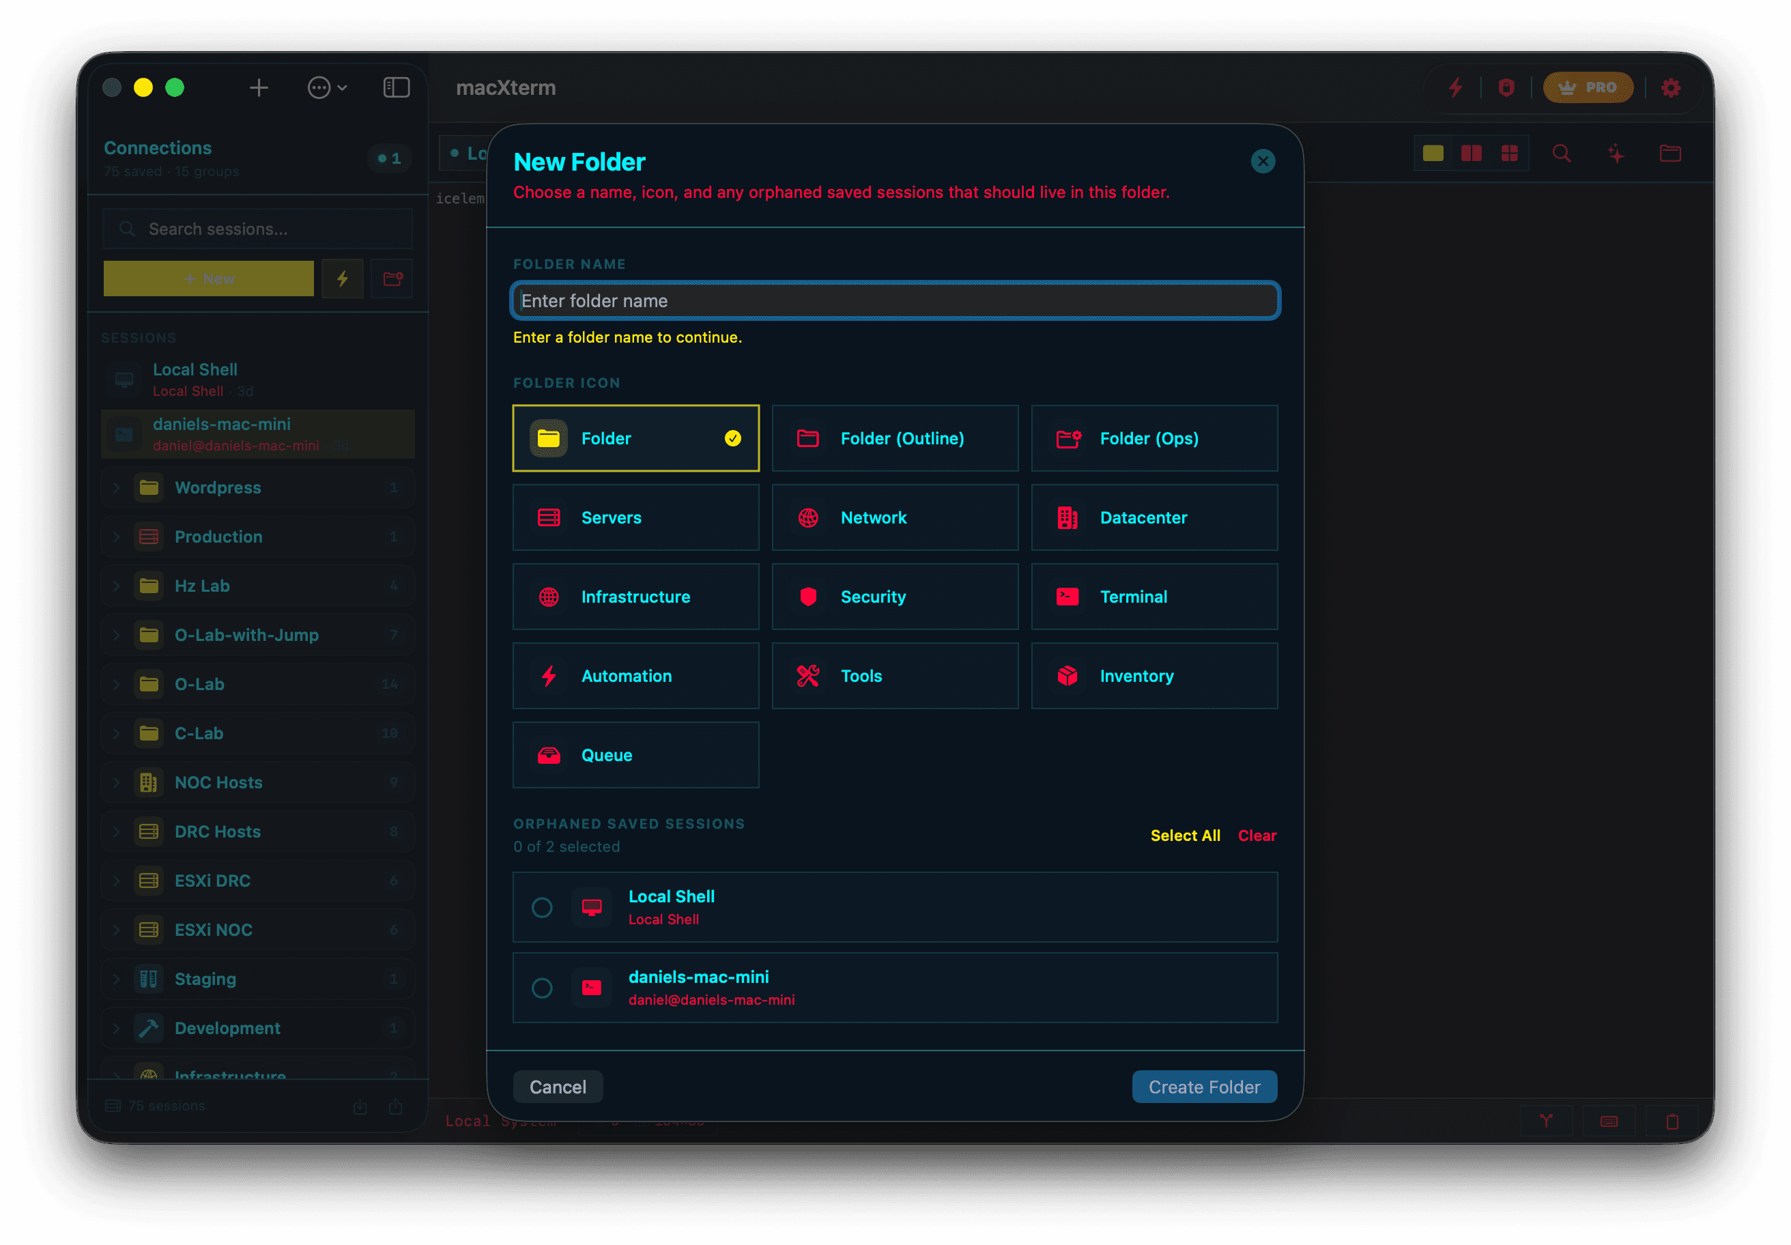Image resolution: width=1791 pixels, height=1245 pixels.
Task: Click the folder icon in the main toolbar
Action: tap(1670, 154)
